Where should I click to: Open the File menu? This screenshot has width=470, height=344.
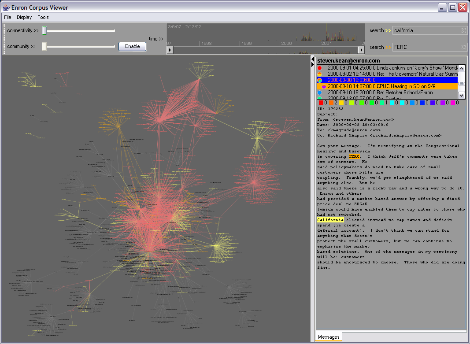pos(7,17)
